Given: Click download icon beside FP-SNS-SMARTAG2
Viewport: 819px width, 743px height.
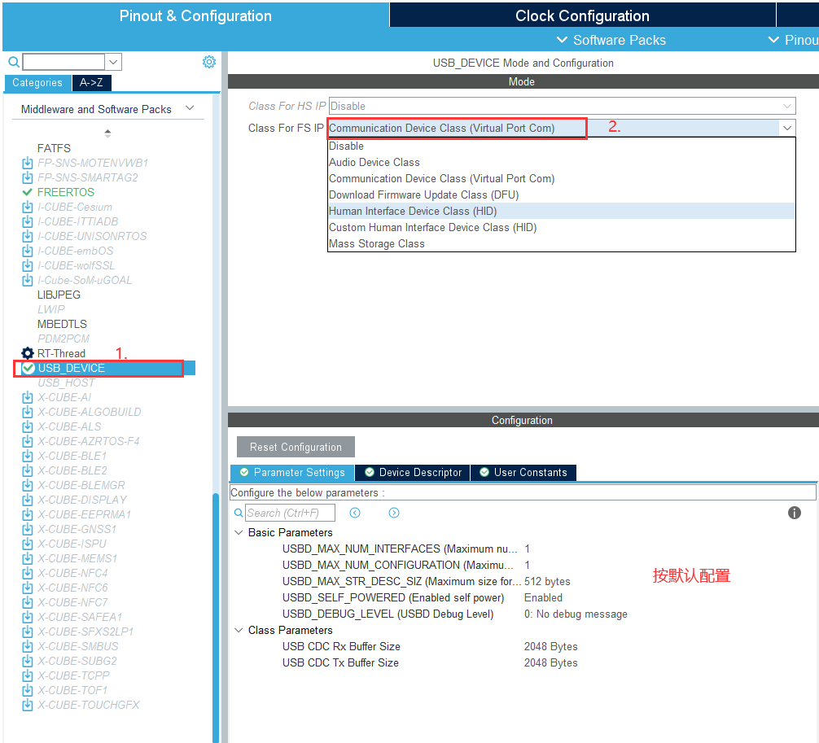Looking at the screenshot, I should click(x=28, y=177).
